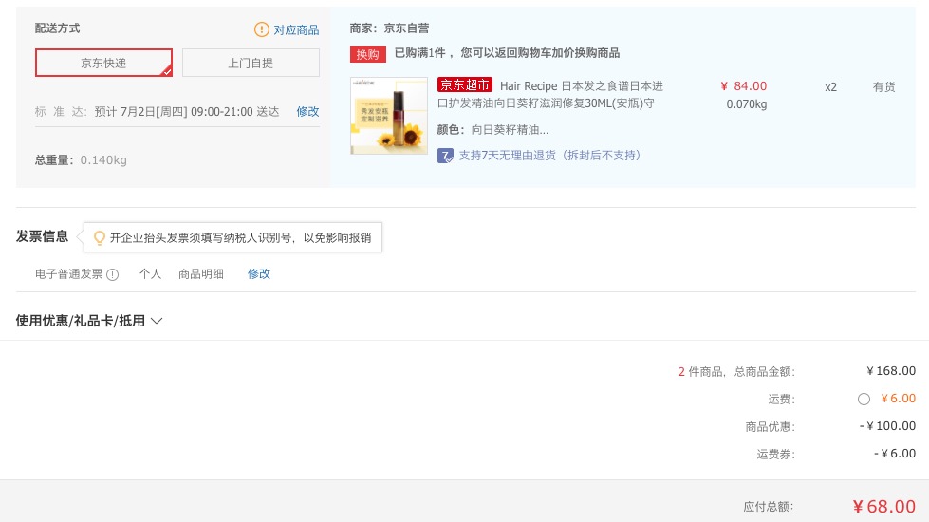Screen dimensions: 929x522
Task: Click the delivery estimate 7月2日[周四] text
Action: pyautogui.click(x=187, y=111)
